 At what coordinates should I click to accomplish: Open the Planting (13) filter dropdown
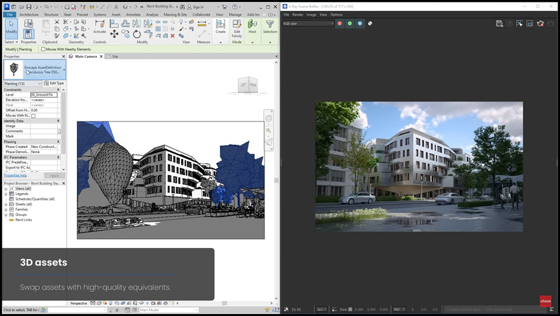coord(23,83)
